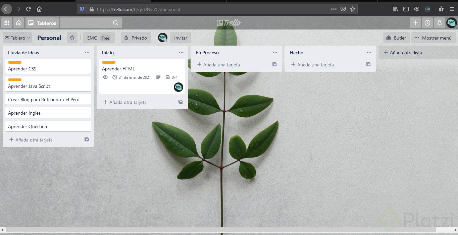Click the Trello search field
Image resolution: width=458 pixels, height=235 pixels.
[x=91, y=23]
